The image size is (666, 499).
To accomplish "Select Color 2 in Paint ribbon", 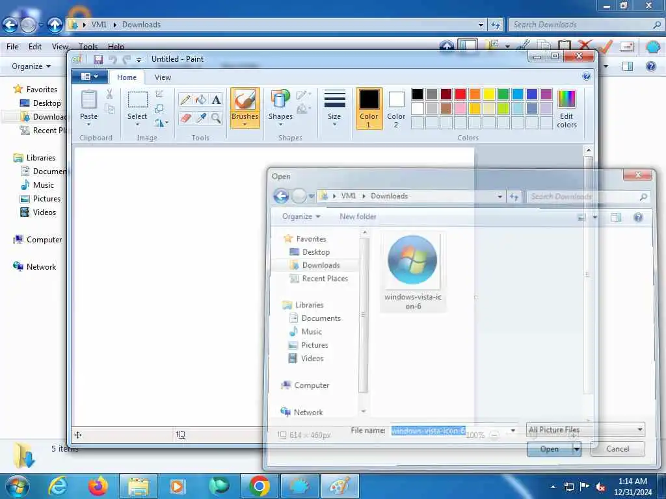I will (396, 109).
